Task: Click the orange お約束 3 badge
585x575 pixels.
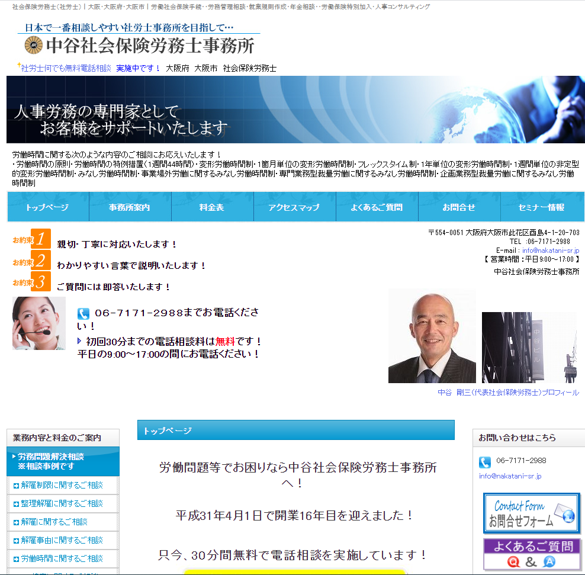Action: point(40,282)
